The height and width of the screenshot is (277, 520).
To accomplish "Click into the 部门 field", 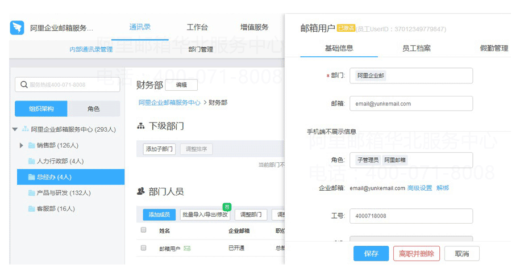I will click(411, 75).
